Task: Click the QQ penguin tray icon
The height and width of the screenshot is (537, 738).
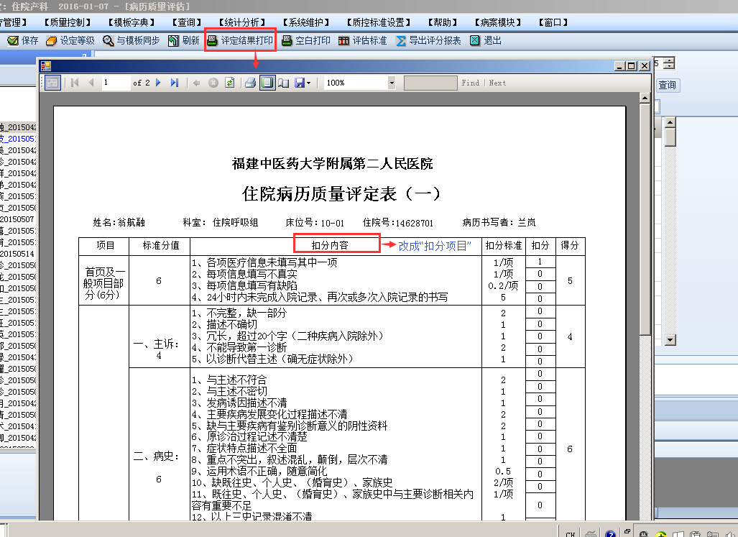Action: click(x=644, y=534)
